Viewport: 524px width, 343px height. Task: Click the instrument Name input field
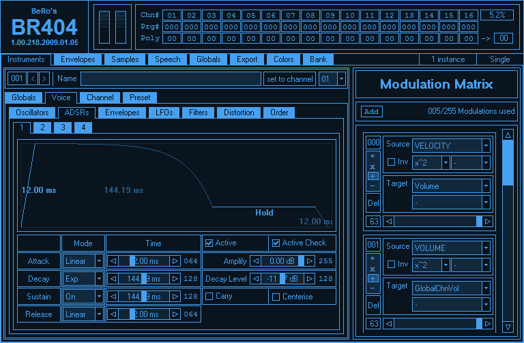tap(171, 79)
